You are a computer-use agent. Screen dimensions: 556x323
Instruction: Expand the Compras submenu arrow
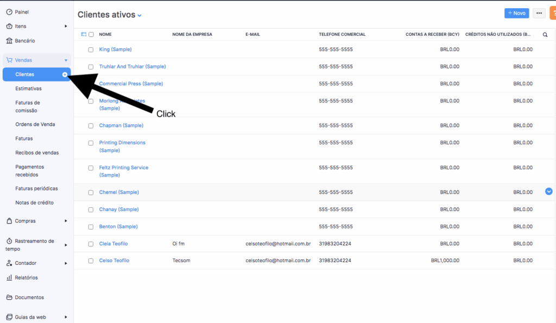(x=66, y=221)
